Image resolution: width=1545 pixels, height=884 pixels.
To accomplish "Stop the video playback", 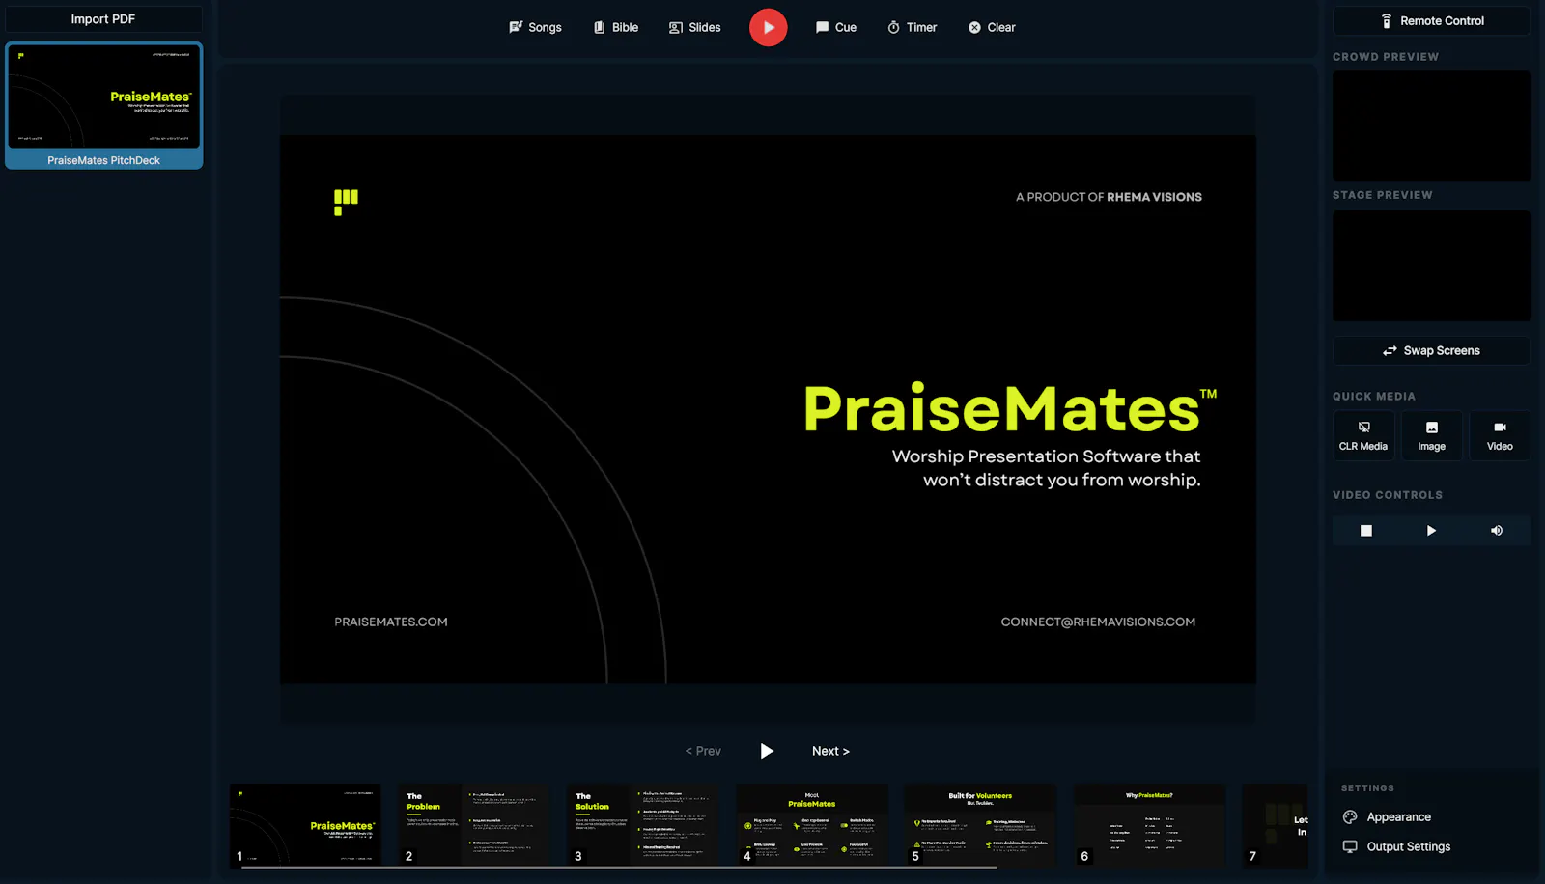I will [x=1365, y=530].
